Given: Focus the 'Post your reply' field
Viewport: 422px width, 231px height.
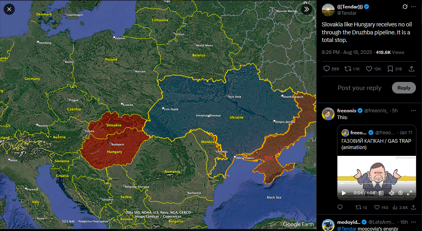Looking at the screenshot, I should (359, 88).
